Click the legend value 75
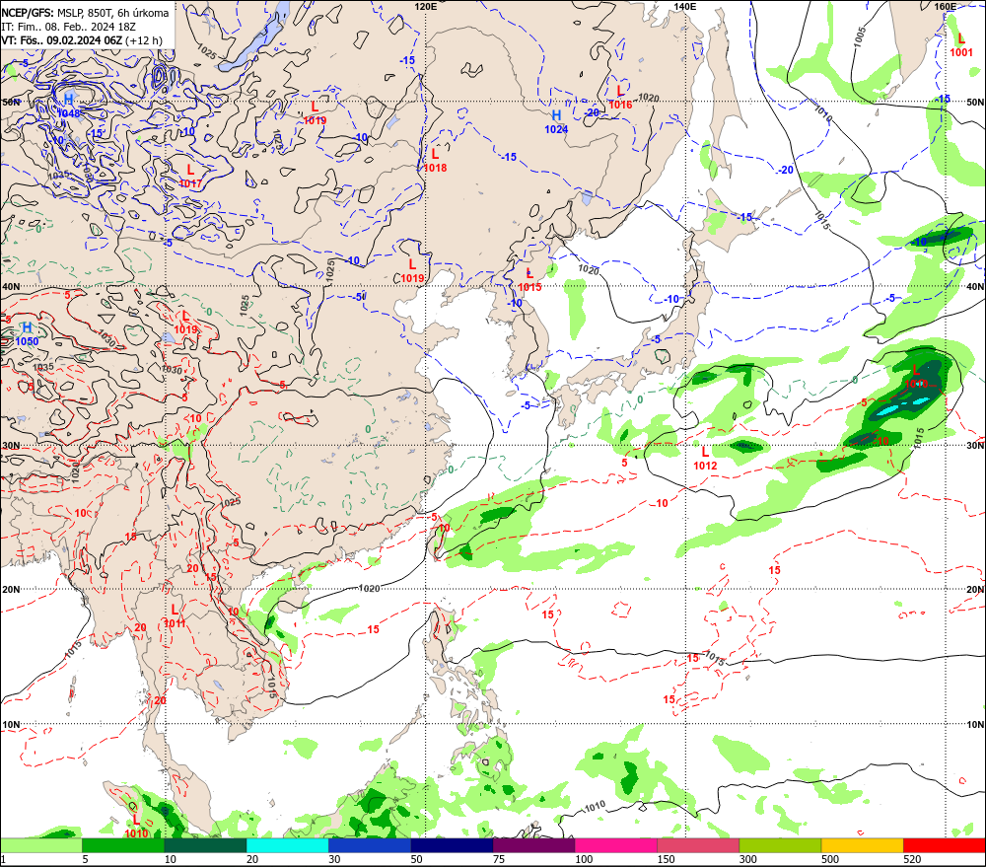The width and height of the screenshot is (986, 867). (x=499, y=859)
